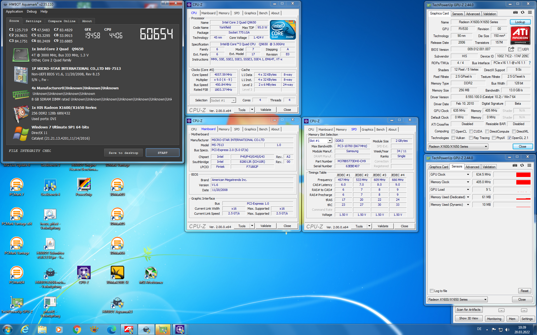Image resolution: width=537 pixels, height=335 pixels.
Task: Open the Bench tab in CPU-Z CPU window
Action: (263, 13)
